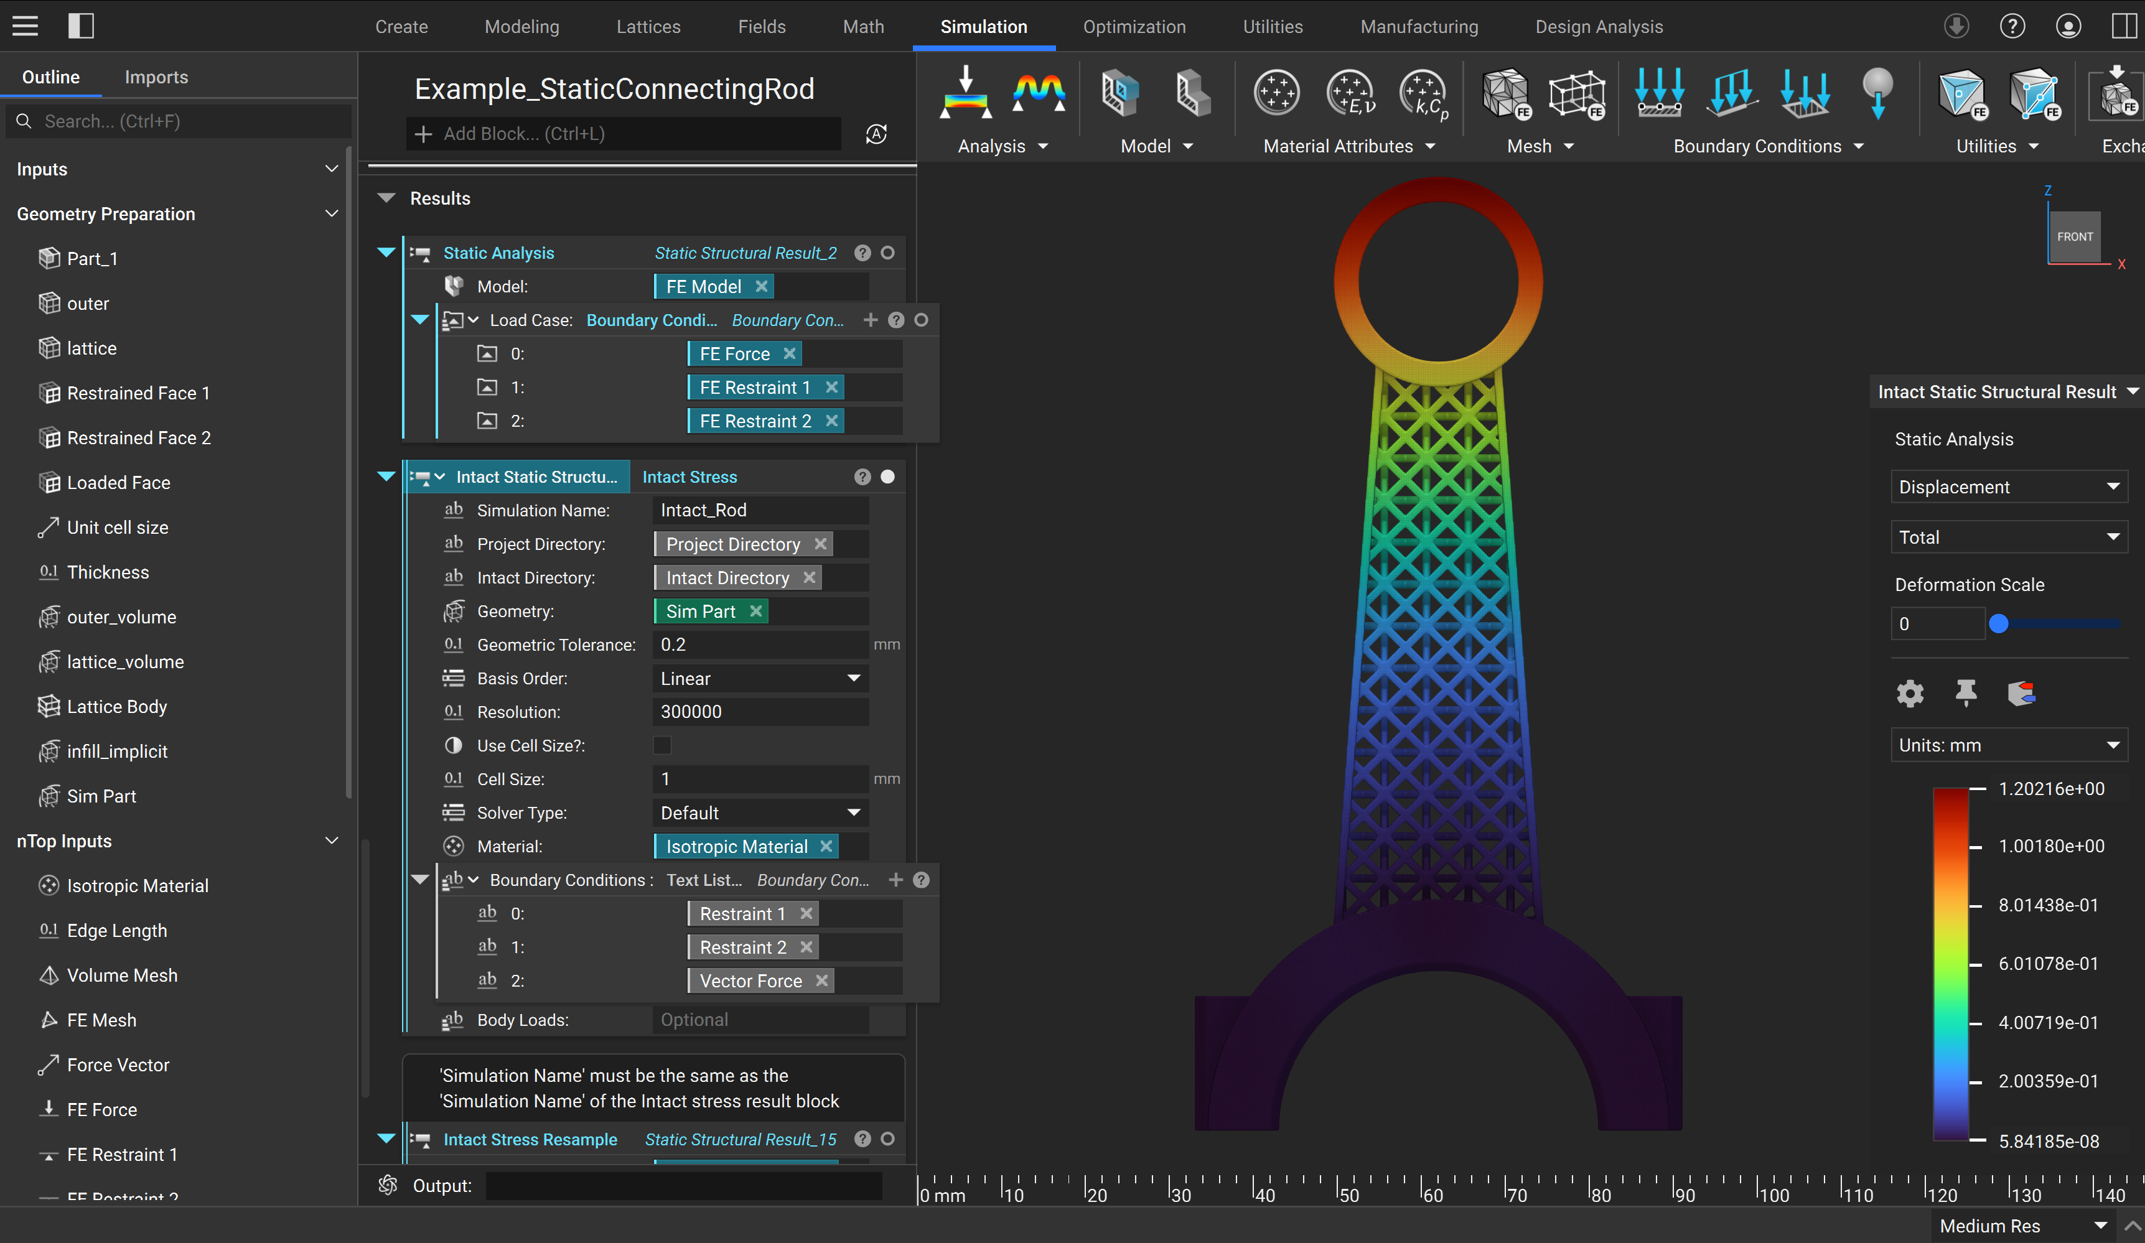Open the Medium Res quality dropdown
This screenshot has width=2145, height=1243.
tap(2023, 1225)
